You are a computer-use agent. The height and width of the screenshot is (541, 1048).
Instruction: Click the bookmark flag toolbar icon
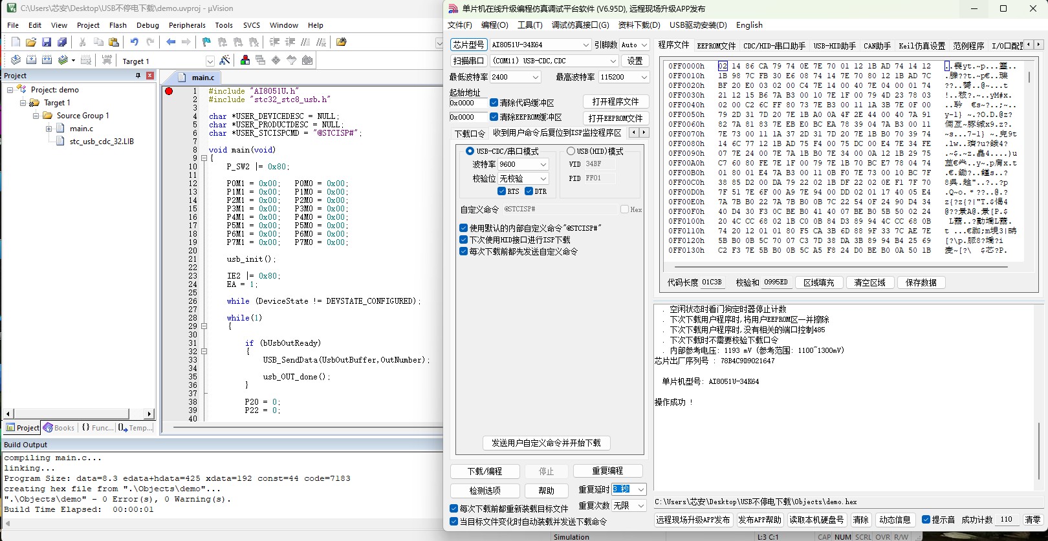point(206,42)
